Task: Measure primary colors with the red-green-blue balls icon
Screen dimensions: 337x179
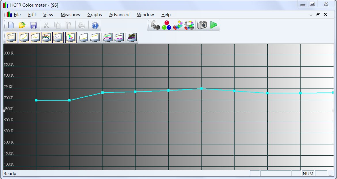Action: click(167, 25)
